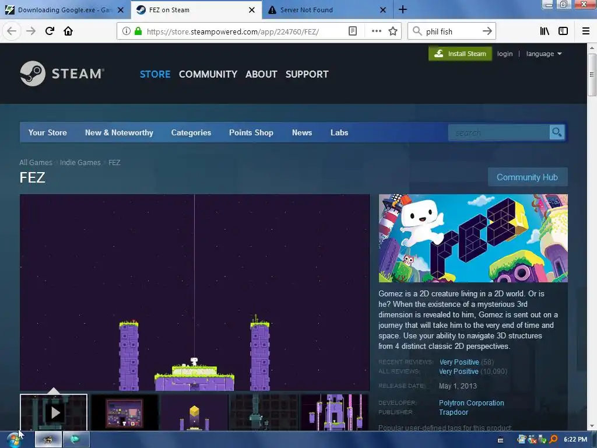Open New & Noteworthy menu
597x448 pixels.
119,132
